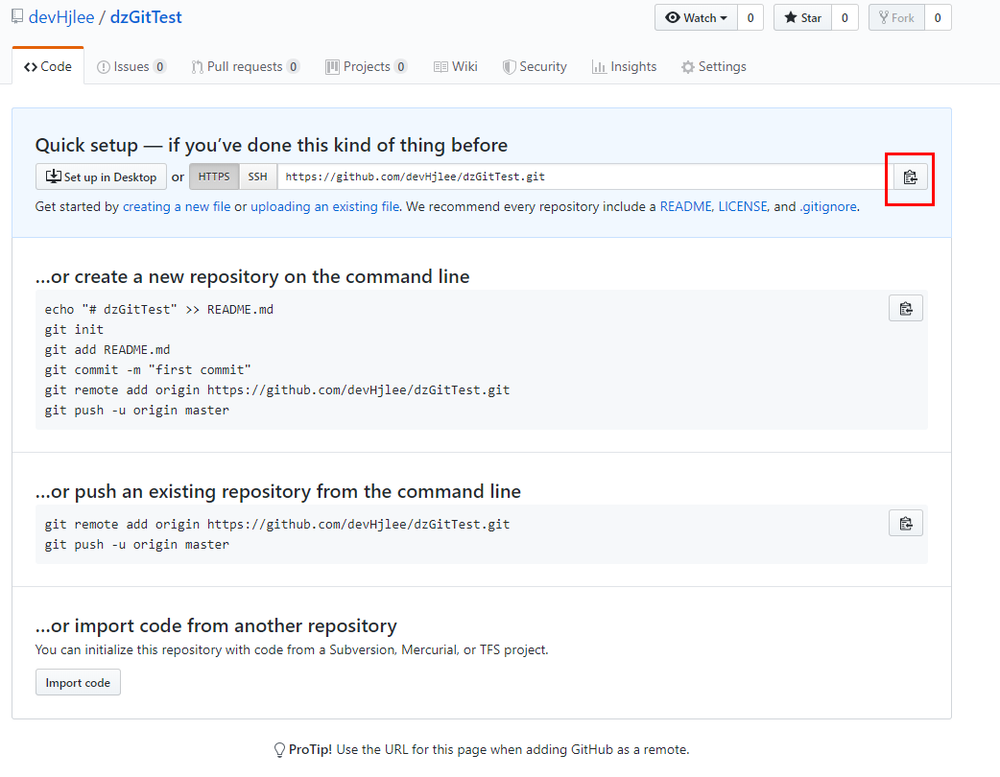
Task: Click the Import code button
Action: click(78, 682)
